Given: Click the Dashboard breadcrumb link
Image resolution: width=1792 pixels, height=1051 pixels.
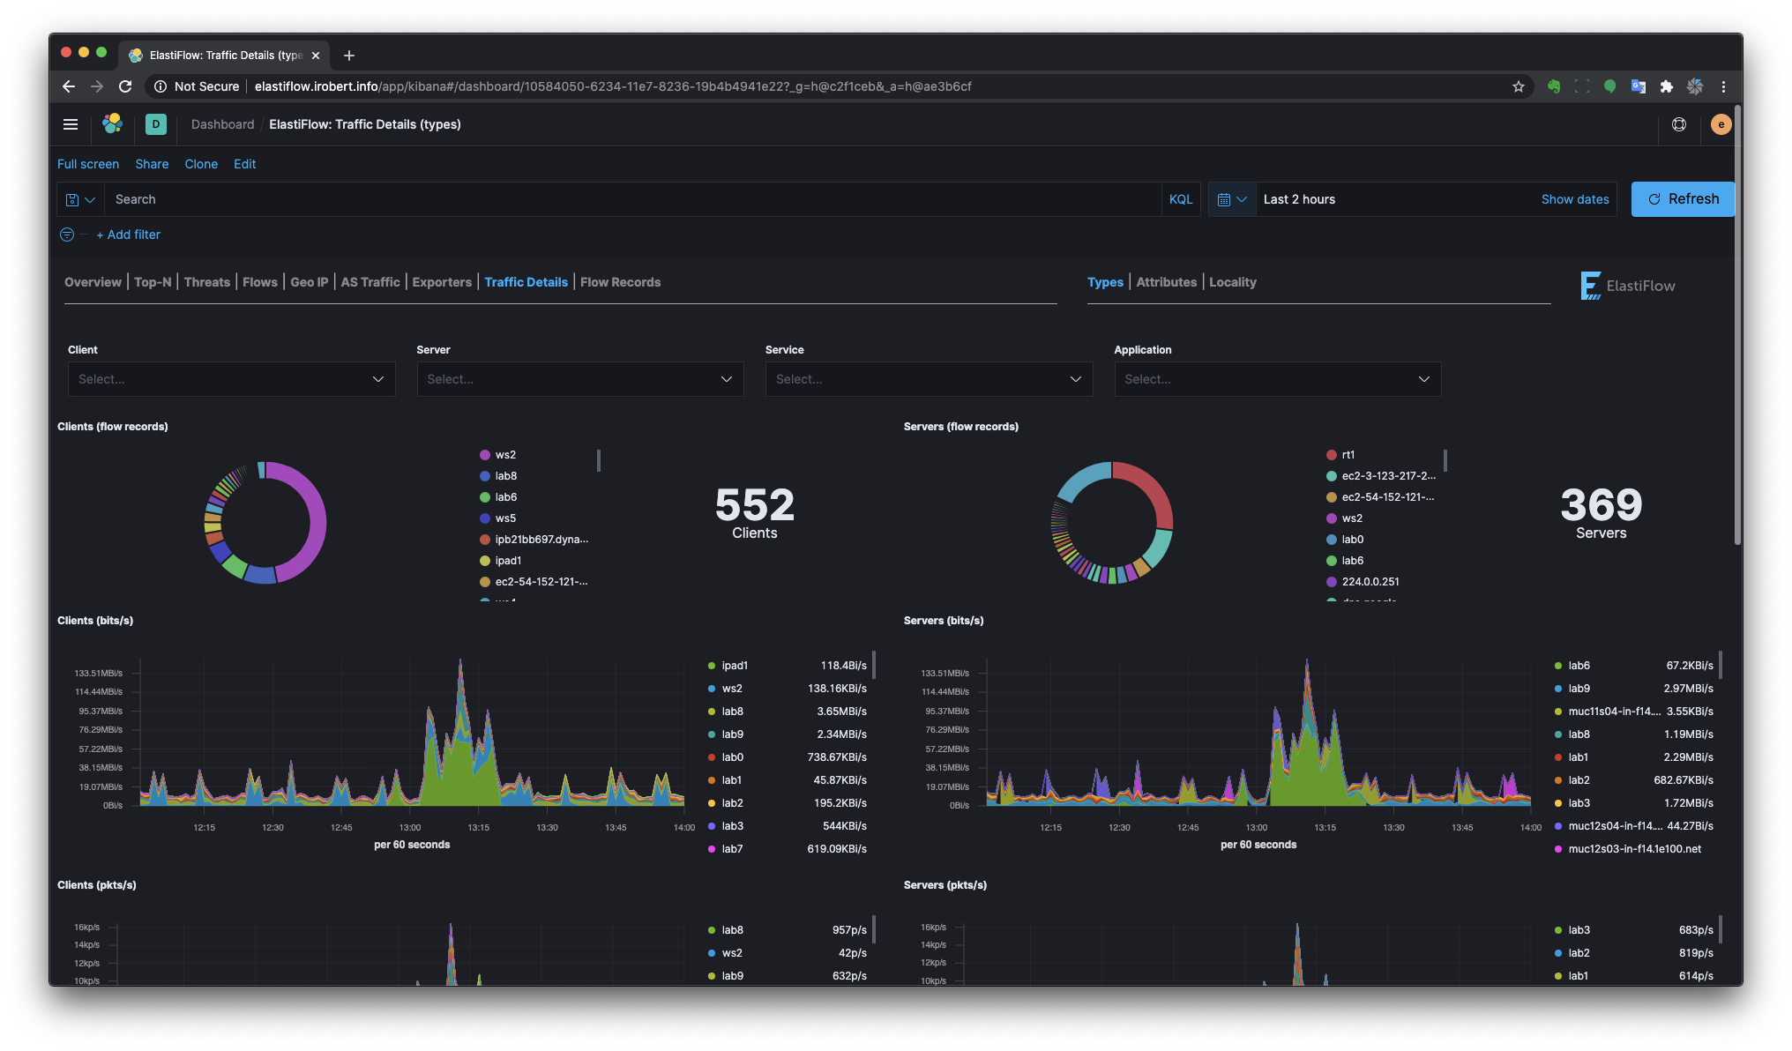Looking at the screenshot, I should pyautogui.click(x=222, y=124).
